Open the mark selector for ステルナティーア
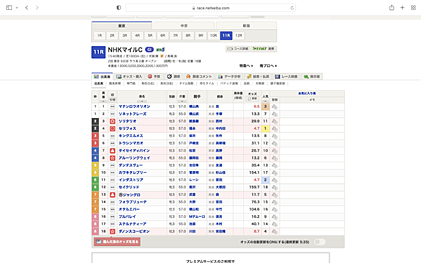This screenshot has width=421, height=263. [113, 224]
